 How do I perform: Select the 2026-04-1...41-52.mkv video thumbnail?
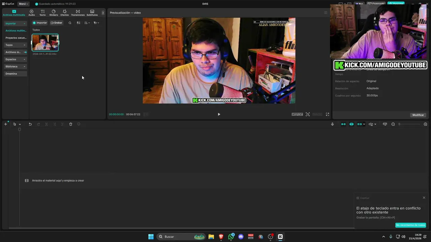45,42
